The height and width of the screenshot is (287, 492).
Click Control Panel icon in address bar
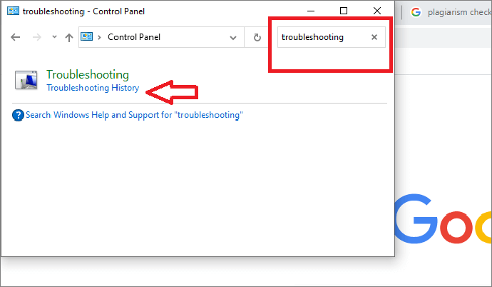(x=86, y=36)
